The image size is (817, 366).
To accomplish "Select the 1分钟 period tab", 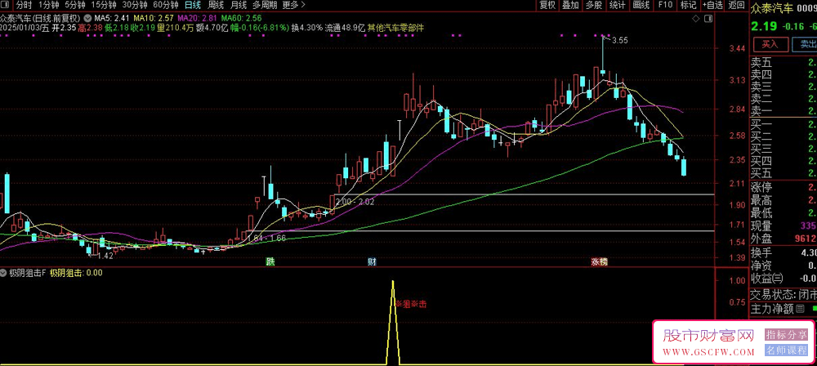I will 48,5.
